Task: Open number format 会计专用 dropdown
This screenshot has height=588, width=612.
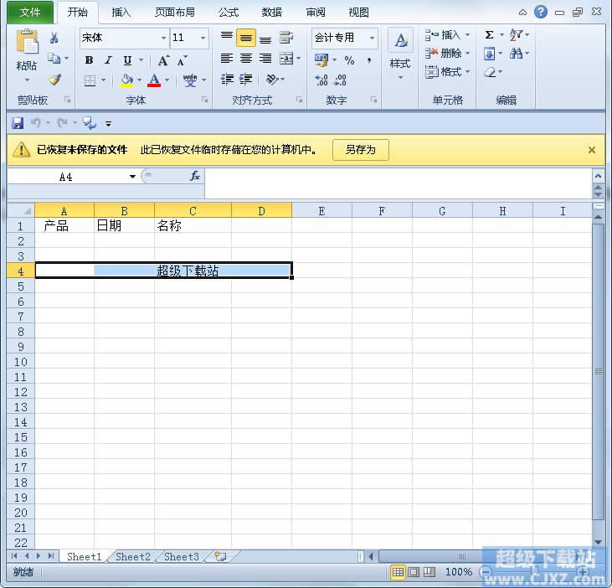Action: point(373,38)
